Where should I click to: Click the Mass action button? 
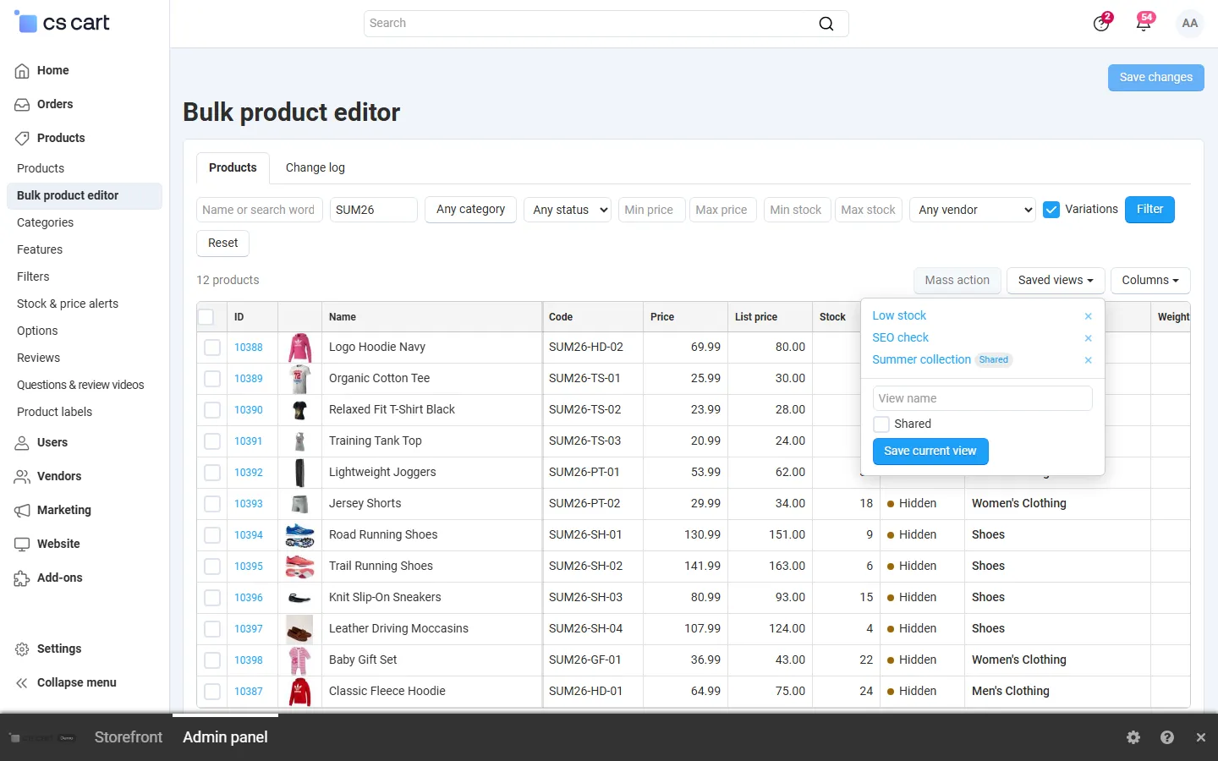(x=957, y=281)
